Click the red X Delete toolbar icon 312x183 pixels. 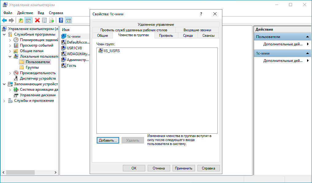coord(37,20)
